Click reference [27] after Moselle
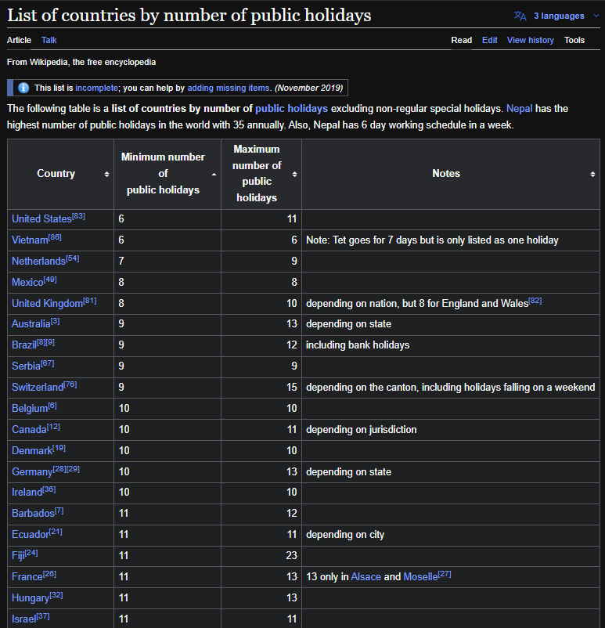This screenshot has width=605, height=628. click(x=445, y=574)
